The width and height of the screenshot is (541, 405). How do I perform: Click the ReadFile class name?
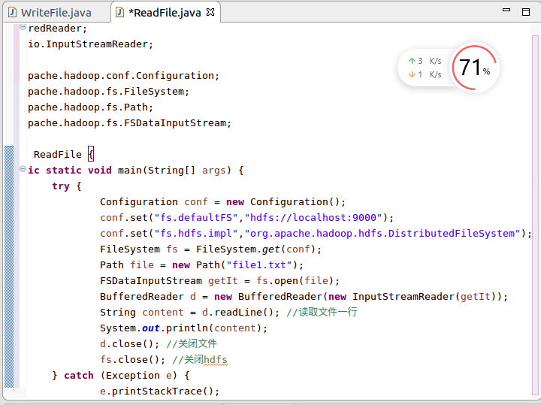[x=58, y=155]
